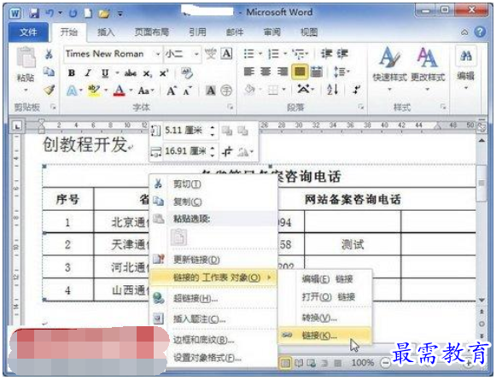Expand the Times New Roman font dropdown

pos(157,54)
